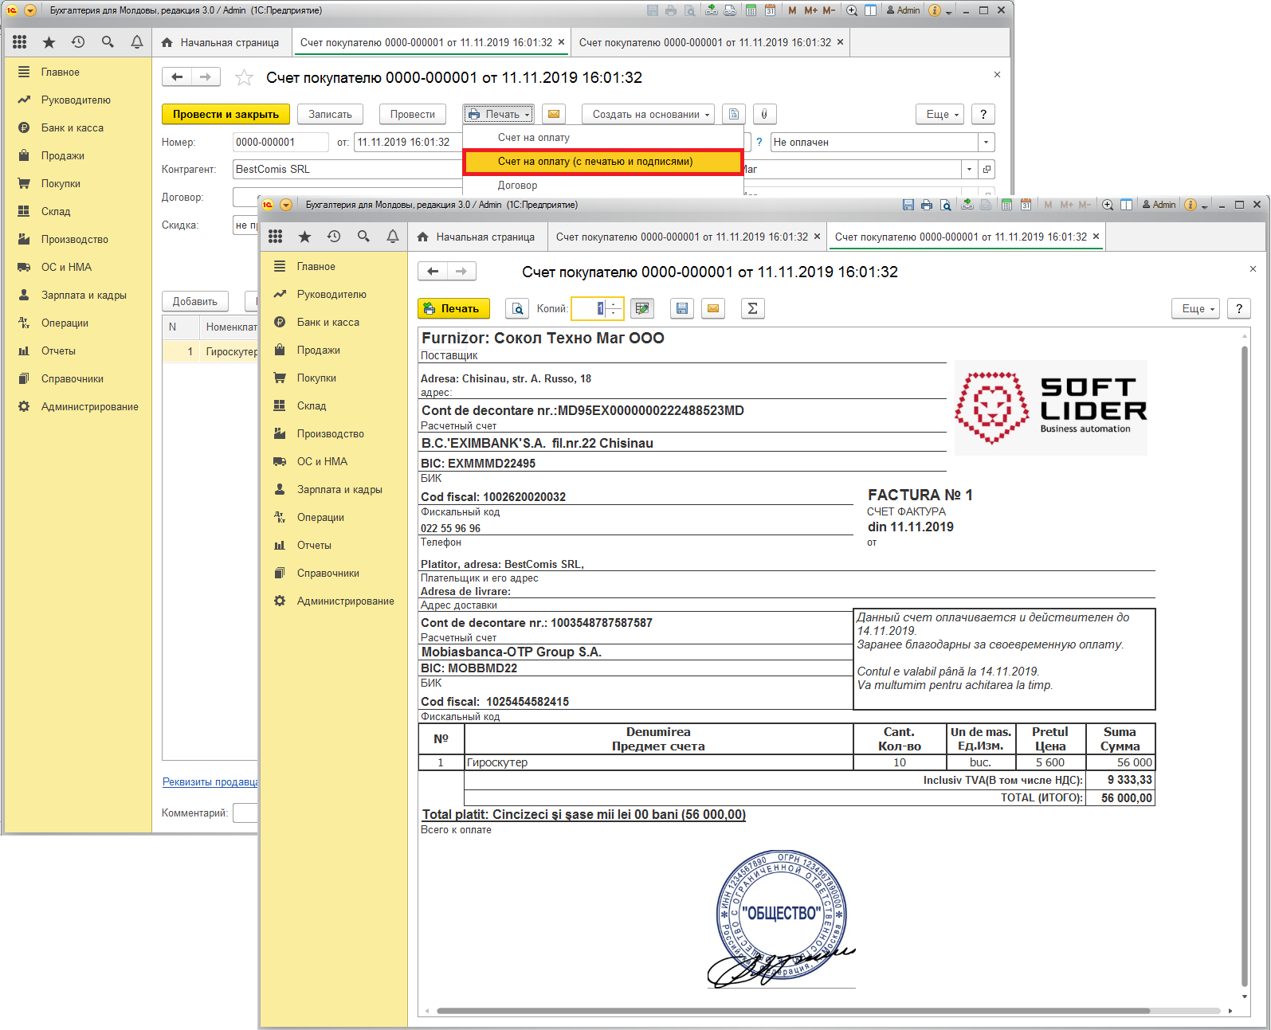Expand dropdown arrow in back window title bar
The width and height of the screenshot is (1271, 1030).
tap(30, 10)
